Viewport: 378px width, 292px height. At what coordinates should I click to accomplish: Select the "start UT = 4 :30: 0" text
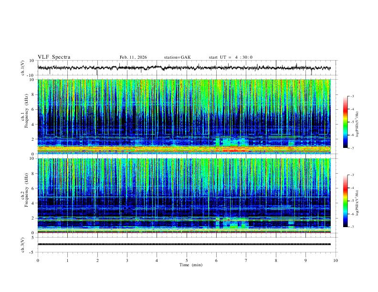(x=231, y=57)
